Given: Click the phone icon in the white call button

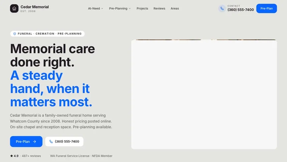Looking at the screenshot, I should click(x=51, y=142).
